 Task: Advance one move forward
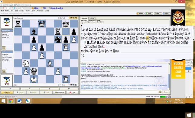click(x=49, y=89)
